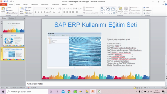Click the Find button
Viewport: 167px width, 94px height.
click(146, 8)
